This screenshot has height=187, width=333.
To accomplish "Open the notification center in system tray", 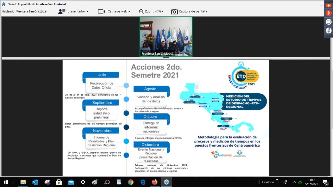I will tap(325, 182).
